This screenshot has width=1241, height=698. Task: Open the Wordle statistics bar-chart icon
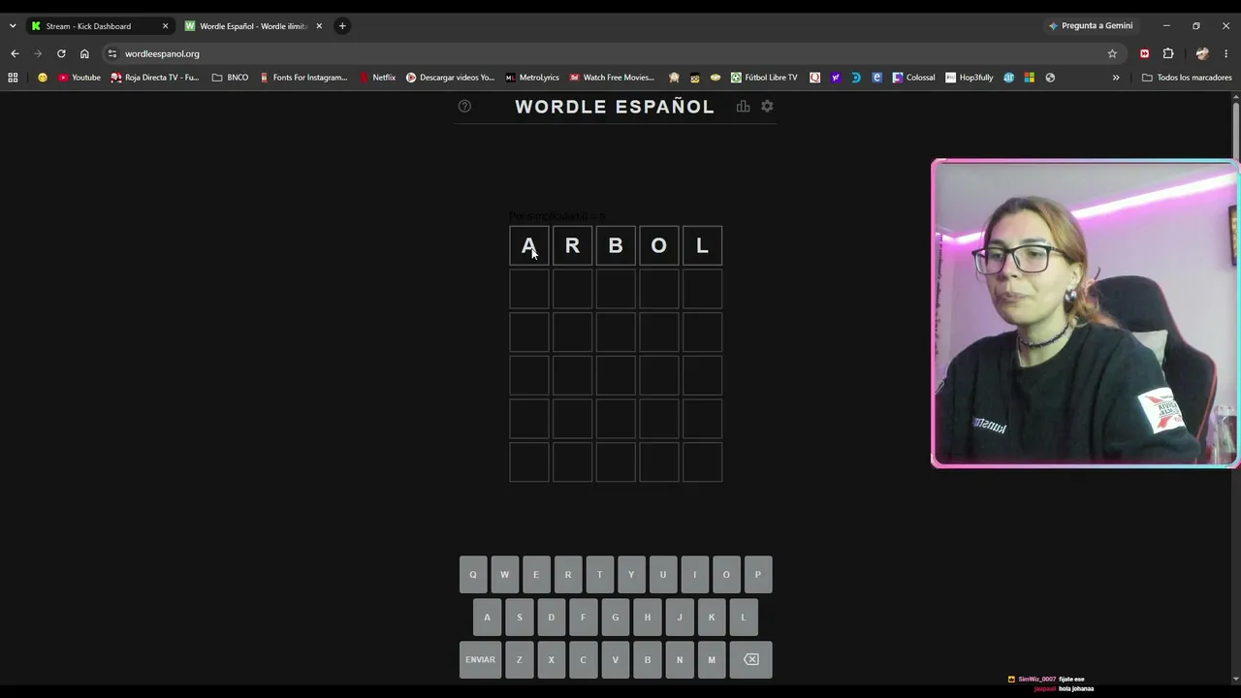click(743, 106)
